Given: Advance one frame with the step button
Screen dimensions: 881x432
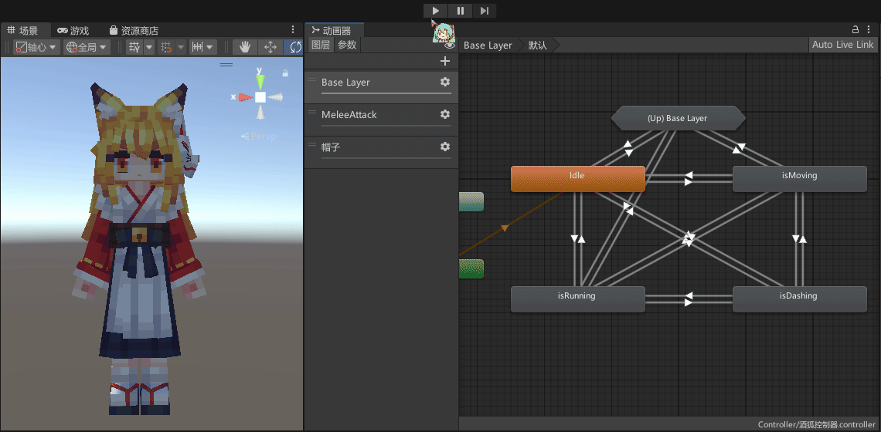Looking at the screenshot, I should coord(485,11).
